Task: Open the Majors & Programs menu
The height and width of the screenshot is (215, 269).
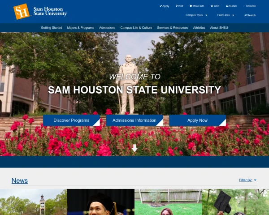Action: coord(81,28)
